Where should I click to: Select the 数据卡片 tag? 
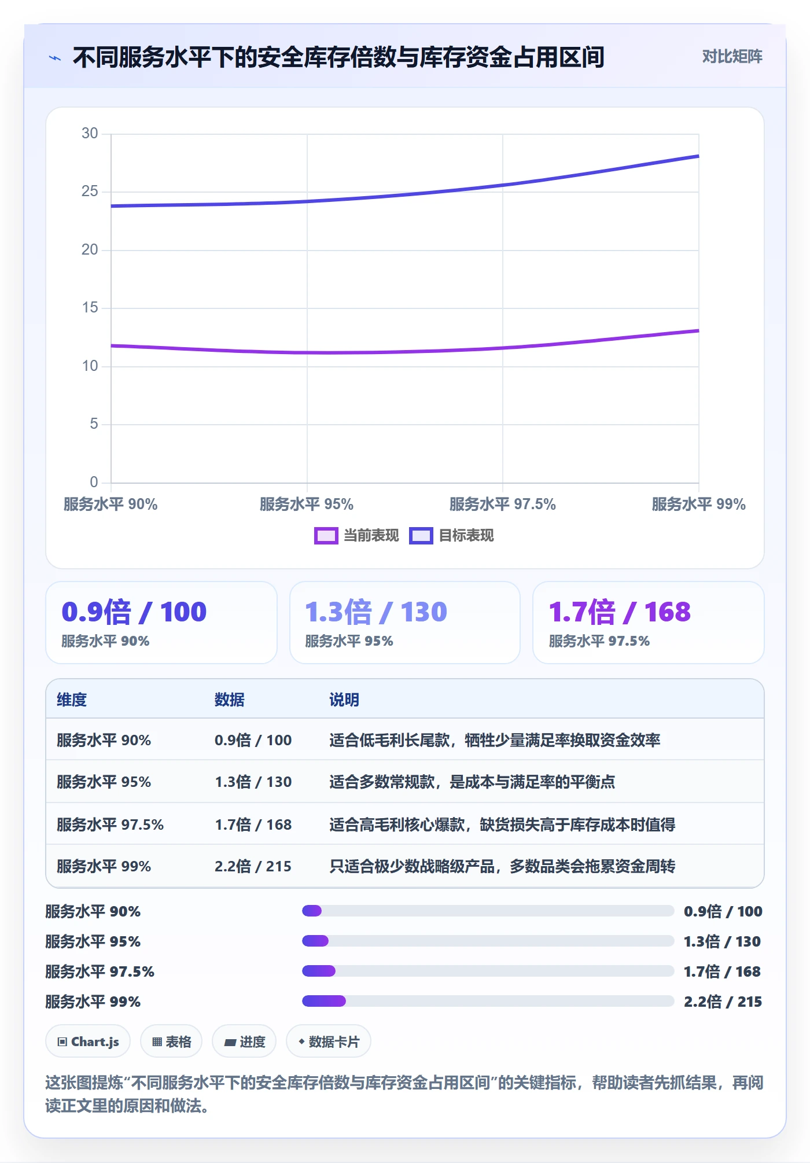click(329, 1041)
